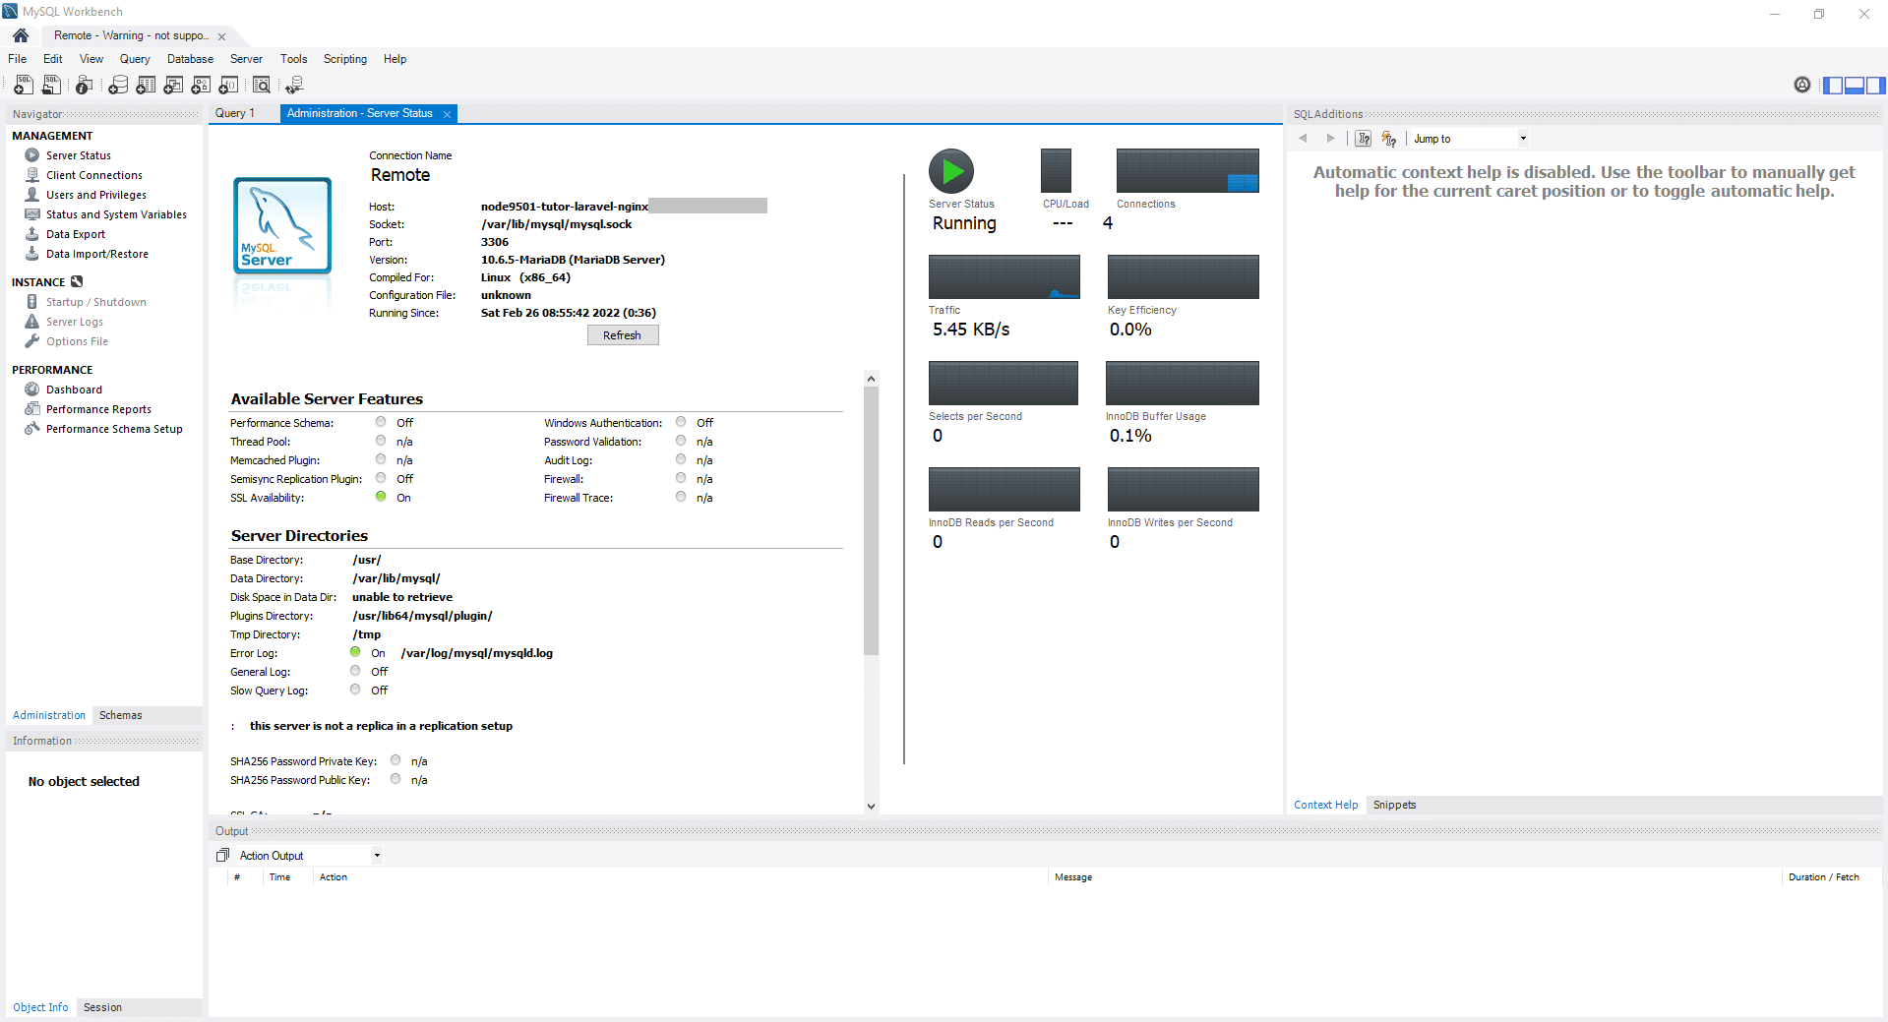Reconnect to DBMS icon
Image resolution: width=1888 pixels, height=1022 pixels.
point(294,86)
